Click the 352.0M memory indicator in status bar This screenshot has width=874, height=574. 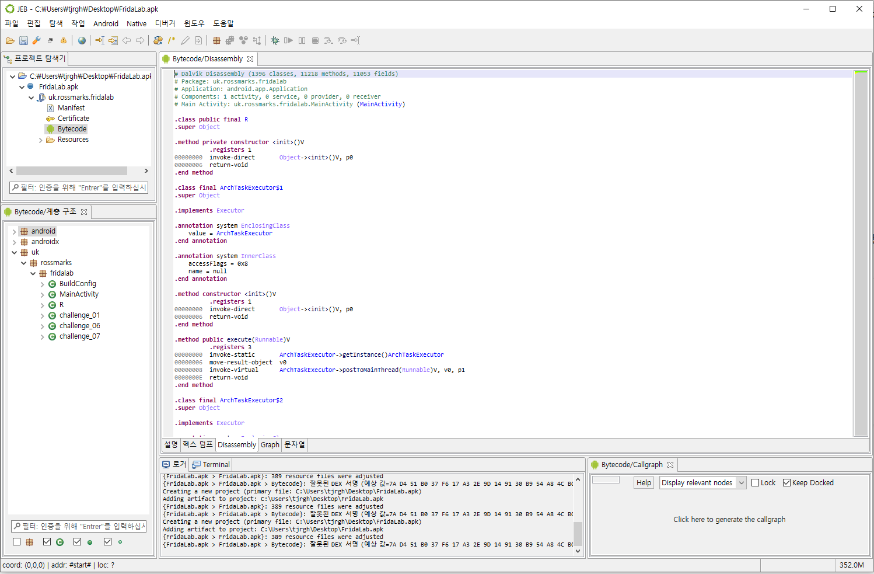pos(852,565)
